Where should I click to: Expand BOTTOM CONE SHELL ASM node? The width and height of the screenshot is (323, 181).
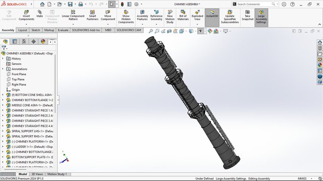pos(3,95)
